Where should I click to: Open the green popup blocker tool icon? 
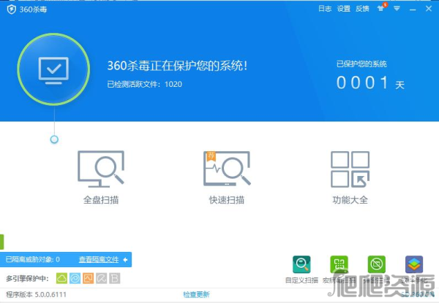[377, 264]
